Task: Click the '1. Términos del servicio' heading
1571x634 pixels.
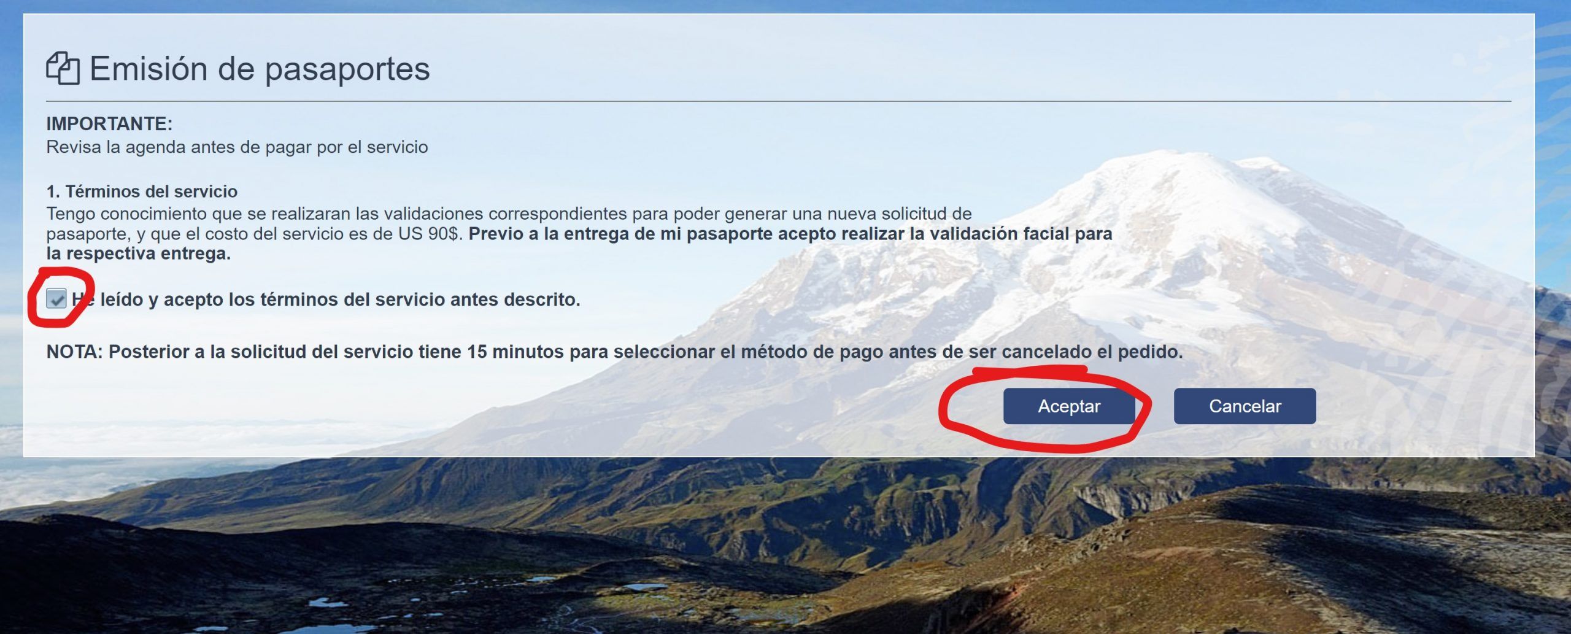Action: tap(142, 191)
